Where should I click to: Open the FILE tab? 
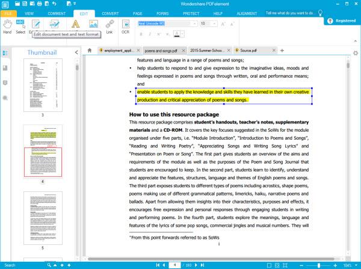click(x=8, y=14)
